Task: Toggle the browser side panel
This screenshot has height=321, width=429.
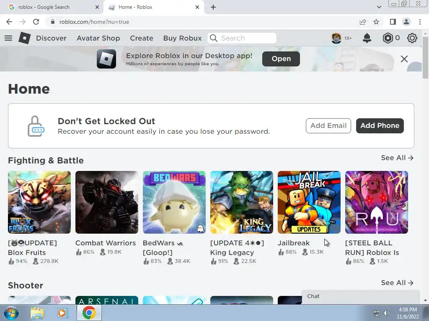Action: 393,22
